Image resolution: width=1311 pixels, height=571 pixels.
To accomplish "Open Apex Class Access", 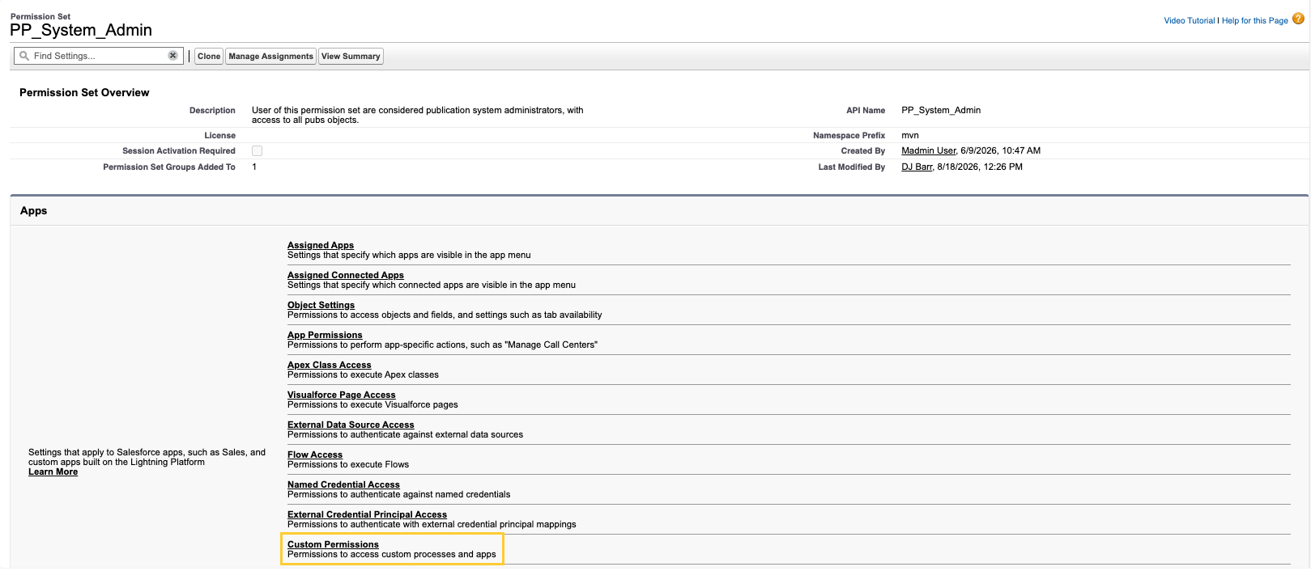I will tap(330, 365).
